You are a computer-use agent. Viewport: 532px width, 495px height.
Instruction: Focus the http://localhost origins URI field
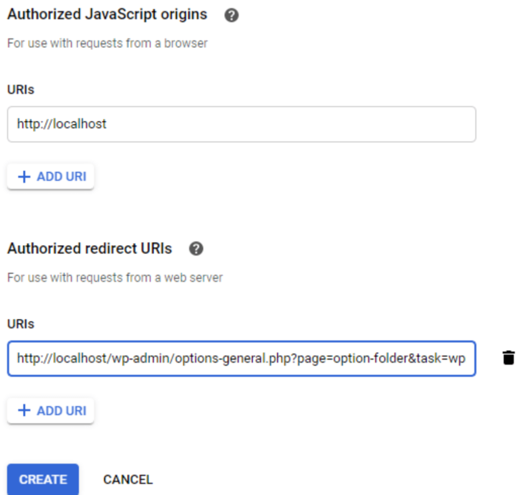tap(241, 124)
